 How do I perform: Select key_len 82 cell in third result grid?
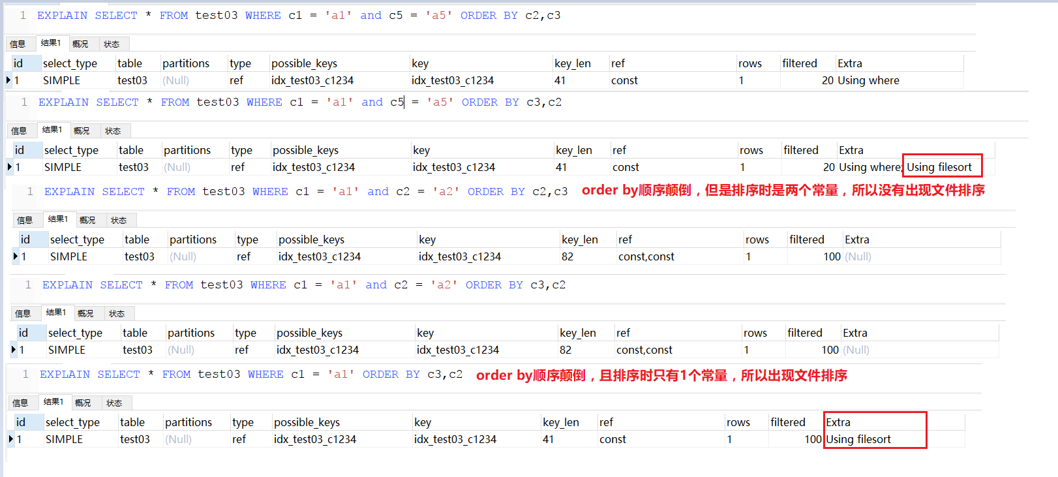pyautogui.click(x=587, y=256)
